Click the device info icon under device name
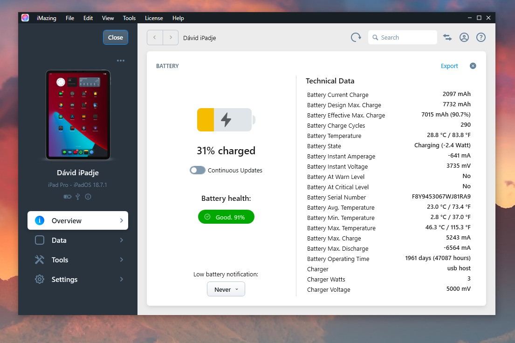515x343 pixels. tap(88, 197)
